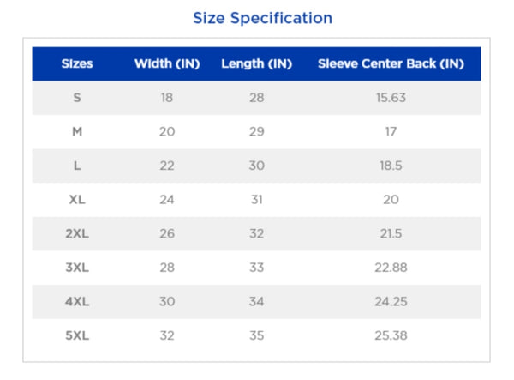This screenshot has width=514, height=380.
Task: Select the Width (IN) column header
Action: pyautogui.click(x=167, y=64)
